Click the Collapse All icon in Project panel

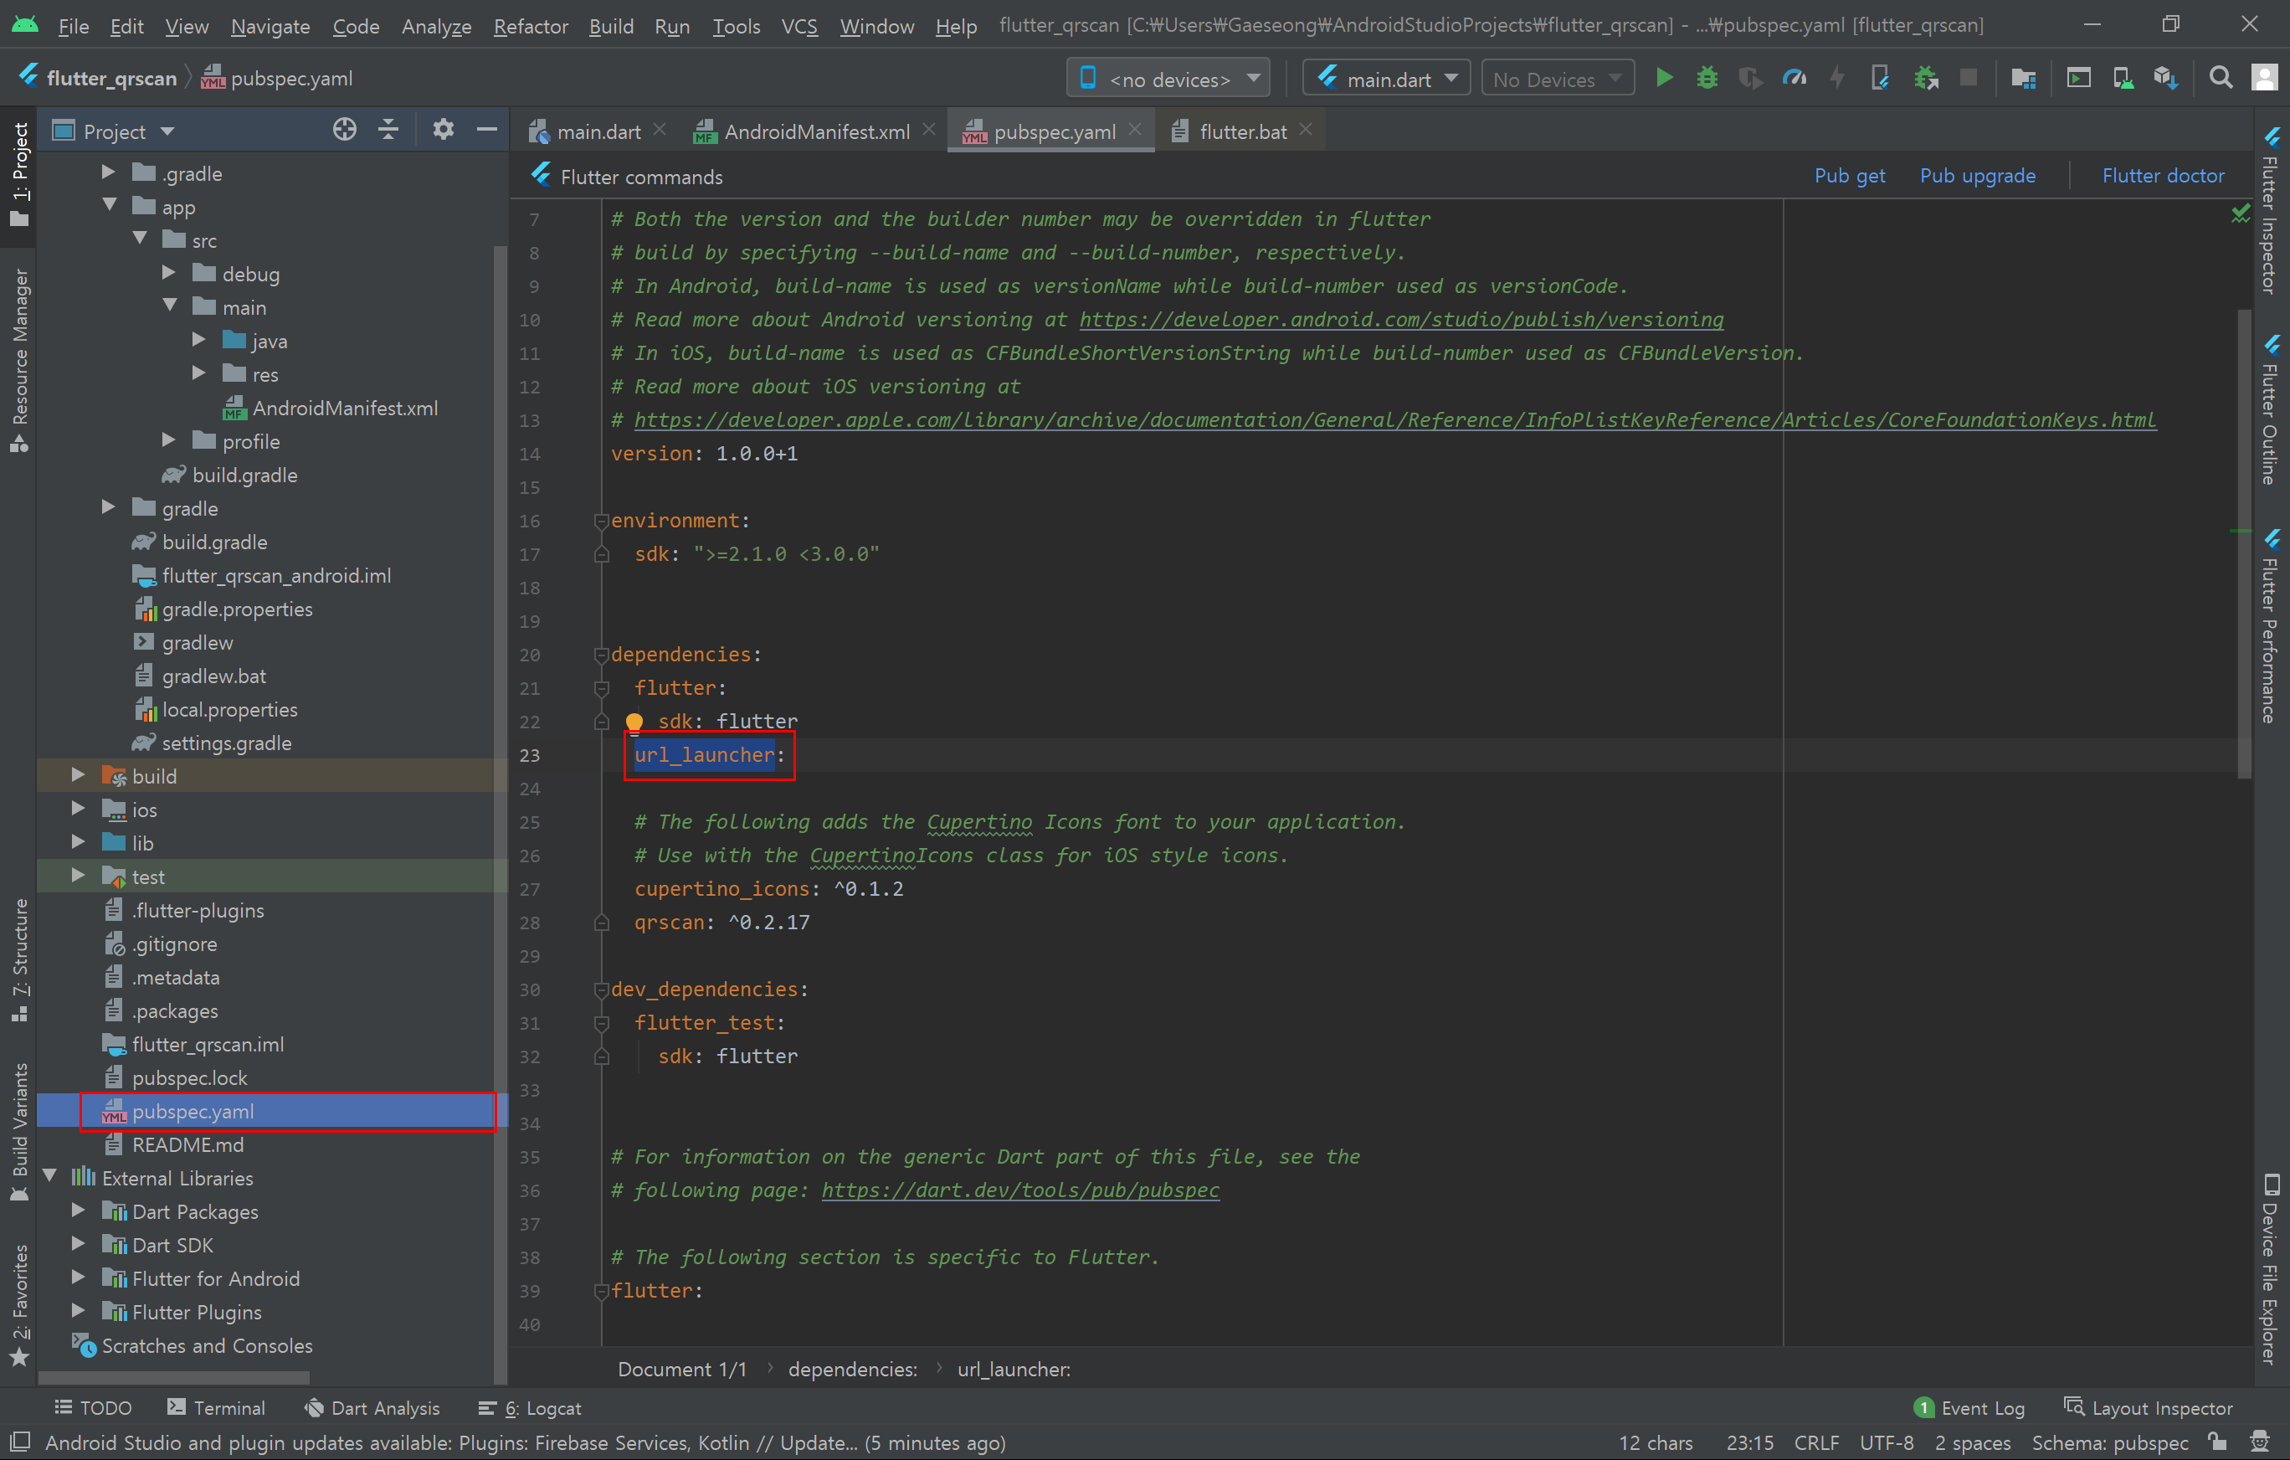(x=388, y=131)
